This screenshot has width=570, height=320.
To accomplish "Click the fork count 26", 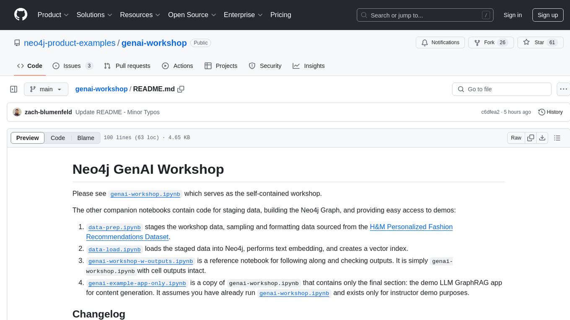I will pyautogui.click(x=503, y=42).
